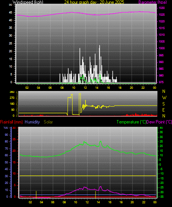Click the 360 degree label on direction axis

point(12,92)
